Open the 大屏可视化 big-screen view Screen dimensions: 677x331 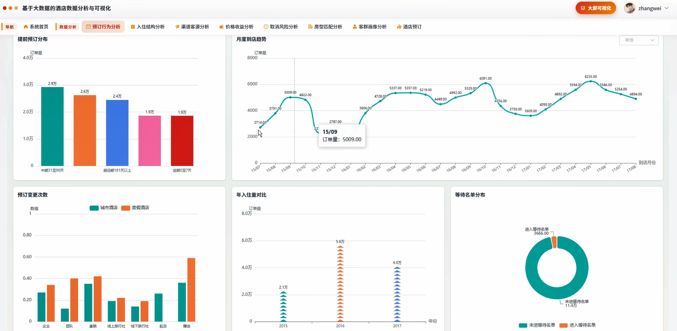(596, 8)
